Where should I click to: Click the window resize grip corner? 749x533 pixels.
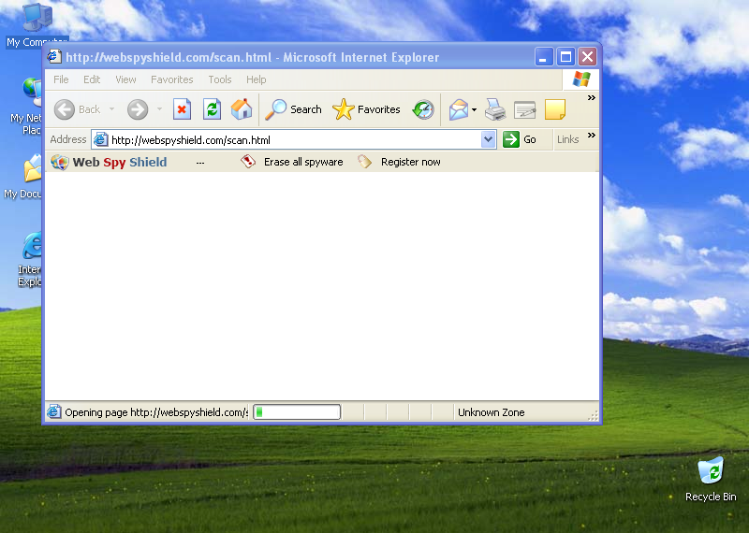click(x=593, y=415)
